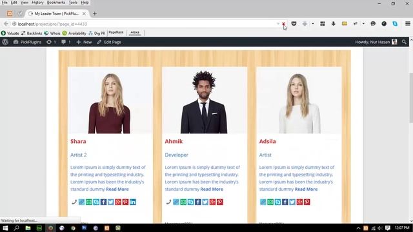This screenshot has width=413, height=232.
Task: Click Edit Page in admin bar
Action: click(x=109, y=42)
